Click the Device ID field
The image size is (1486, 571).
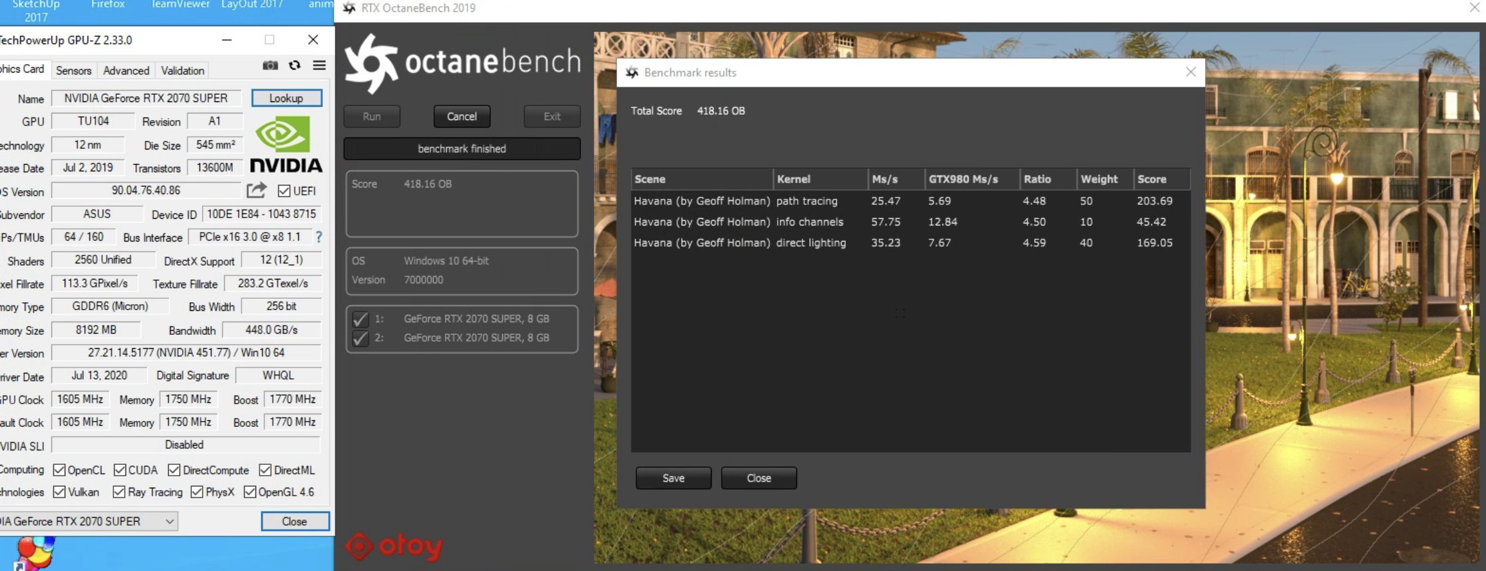pyautogui.click(x=261, y=214)
